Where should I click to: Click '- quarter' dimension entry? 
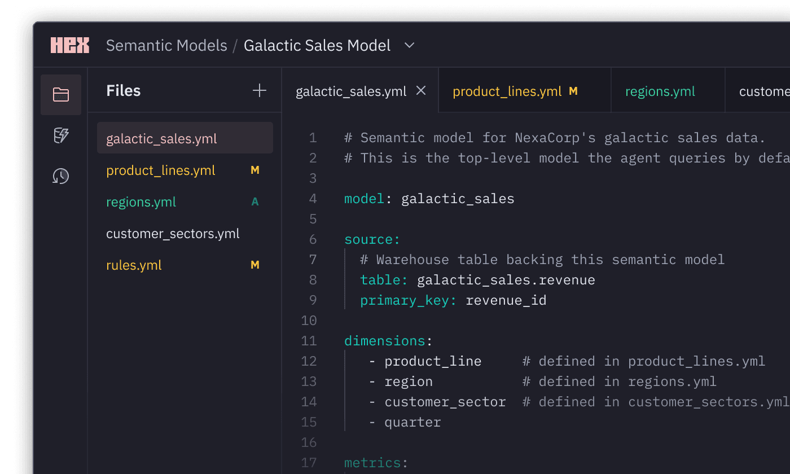click(x=405, y=422)
